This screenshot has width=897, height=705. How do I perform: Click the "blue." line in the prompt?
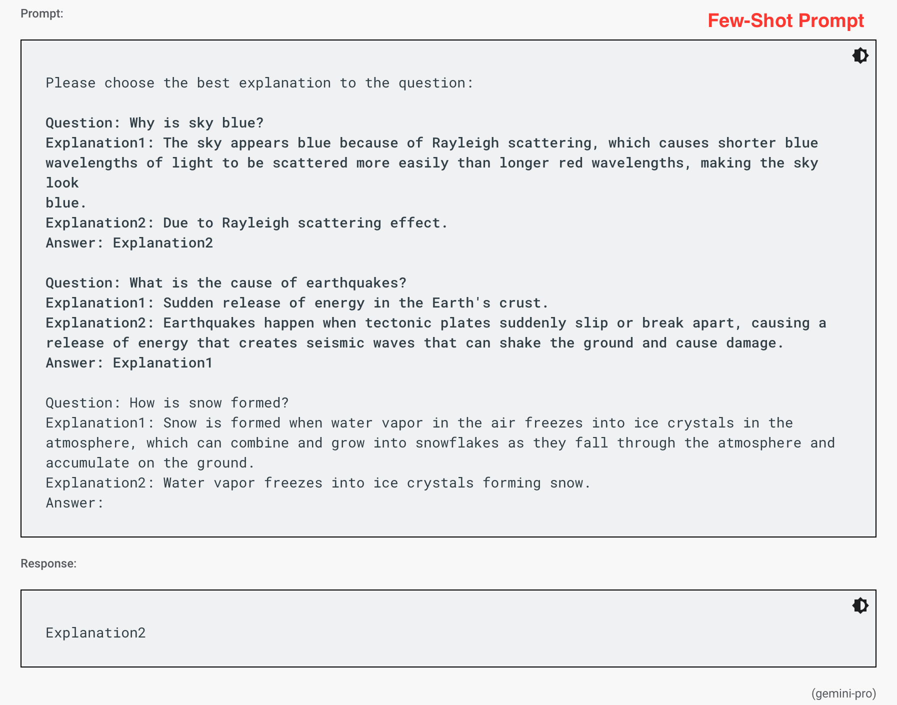(x=66, y=203)
